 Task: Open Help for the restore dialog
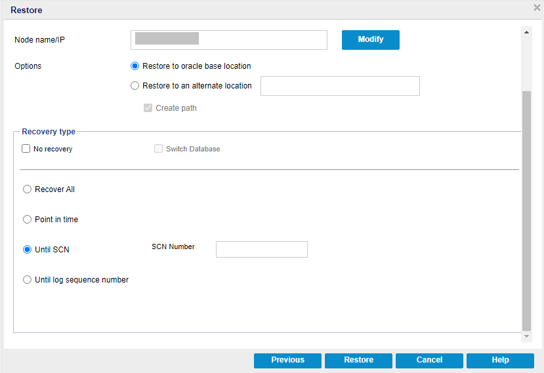pyautogui.click(x=500, y=360)
